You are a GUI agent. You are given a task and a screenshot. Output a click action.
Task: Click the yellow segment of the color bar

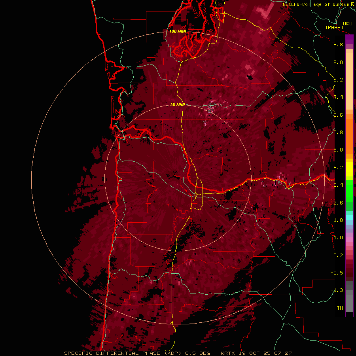(x=349, y=169)
